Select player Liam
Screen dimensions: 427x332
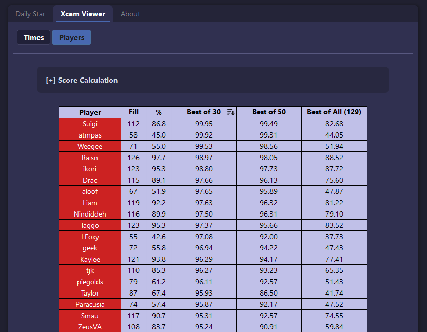click(x=90, y=203)
